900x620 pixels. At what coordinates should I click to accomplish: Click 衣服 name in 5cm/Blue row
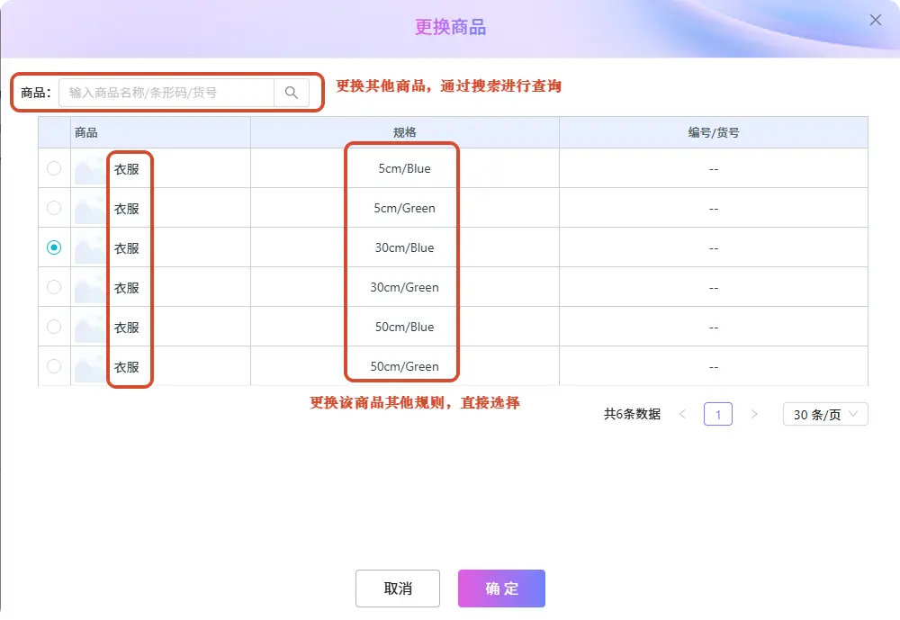coord(127,169)
